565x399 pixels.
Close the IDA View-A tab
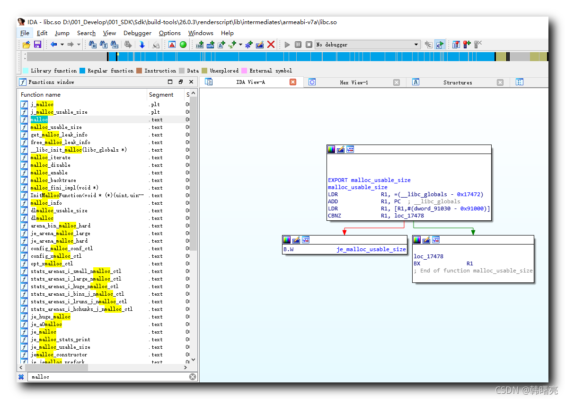click(293, 82)
